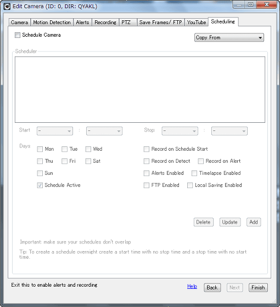This screenshot has width=280, height=307.
Task: Open the Stop minute dropdown
Action: (229, 131)
